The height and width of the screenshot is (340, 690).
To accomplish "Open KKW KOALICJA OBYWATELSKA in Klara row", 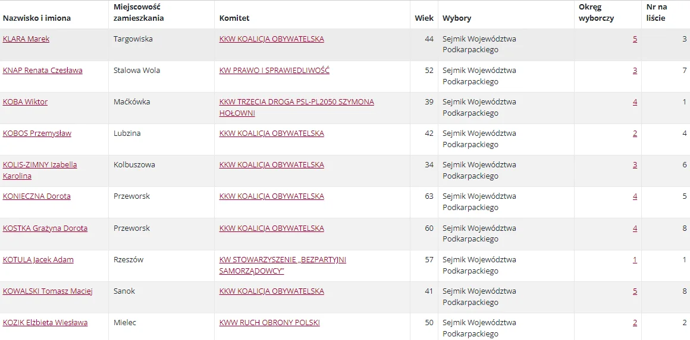I will pyautogui.click(x=271, y=39).
